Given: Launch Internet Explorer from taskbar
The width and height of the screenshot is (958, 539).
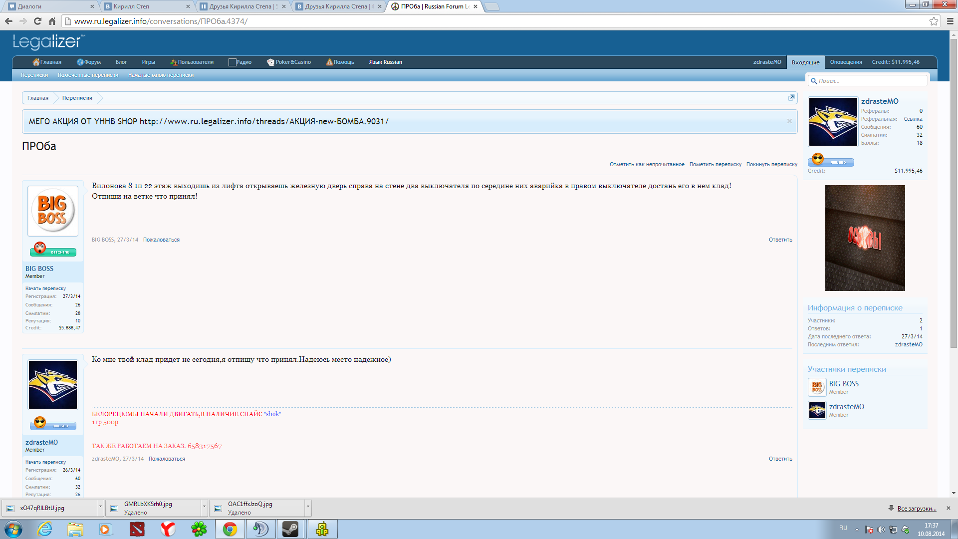Looking at the screenshot, I should pos(45,529).
